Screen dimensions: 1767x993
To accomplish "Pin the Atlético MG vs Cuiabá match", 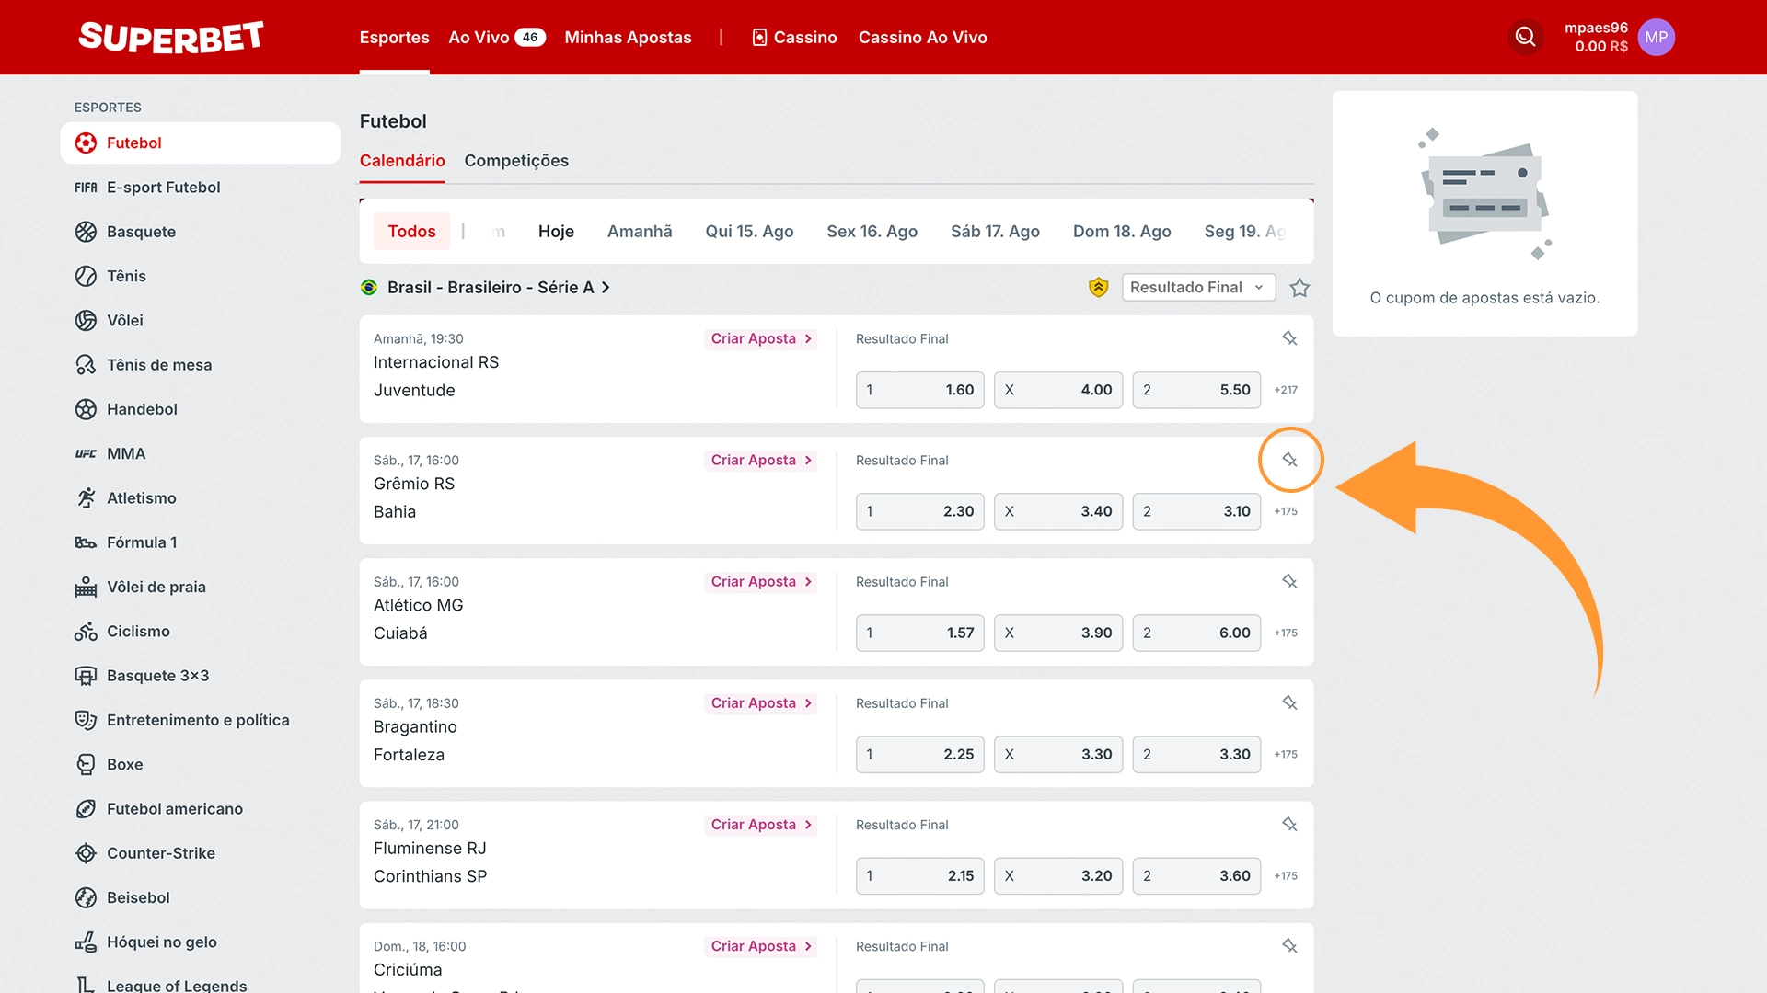I will pos(1289,581).
